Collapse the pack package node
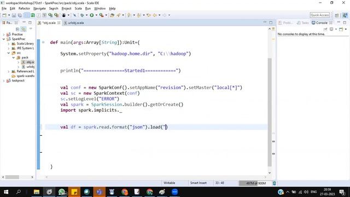 click(x=13, y=57)
